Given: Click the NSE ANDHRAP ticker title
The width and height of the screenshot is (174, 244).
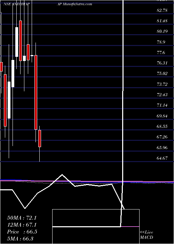Looking at the screenshot, I should point(17,4).
